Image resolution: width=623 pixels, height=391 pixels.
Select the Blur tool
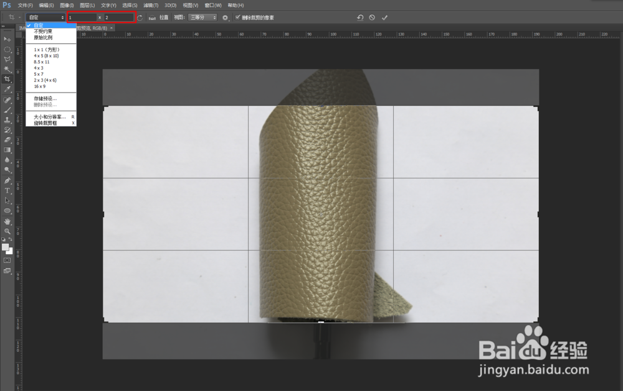[7, 160]
